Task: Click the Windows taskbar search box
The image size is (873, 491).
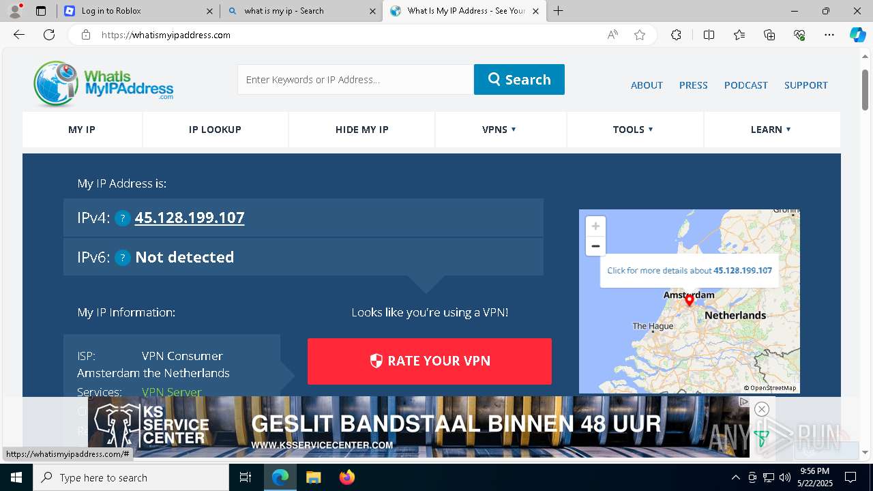Action: 130,477
